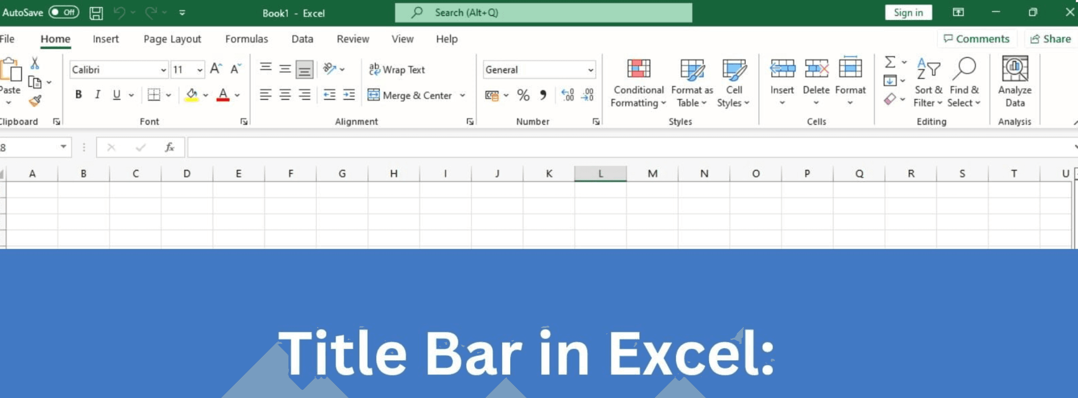
Task: Click Decrease Decimal icon
Action: tap(587, 95)
